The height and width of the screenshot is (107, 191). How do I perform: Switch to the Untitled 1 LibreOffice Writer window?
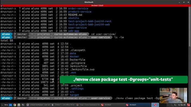(x=63, y=105)
